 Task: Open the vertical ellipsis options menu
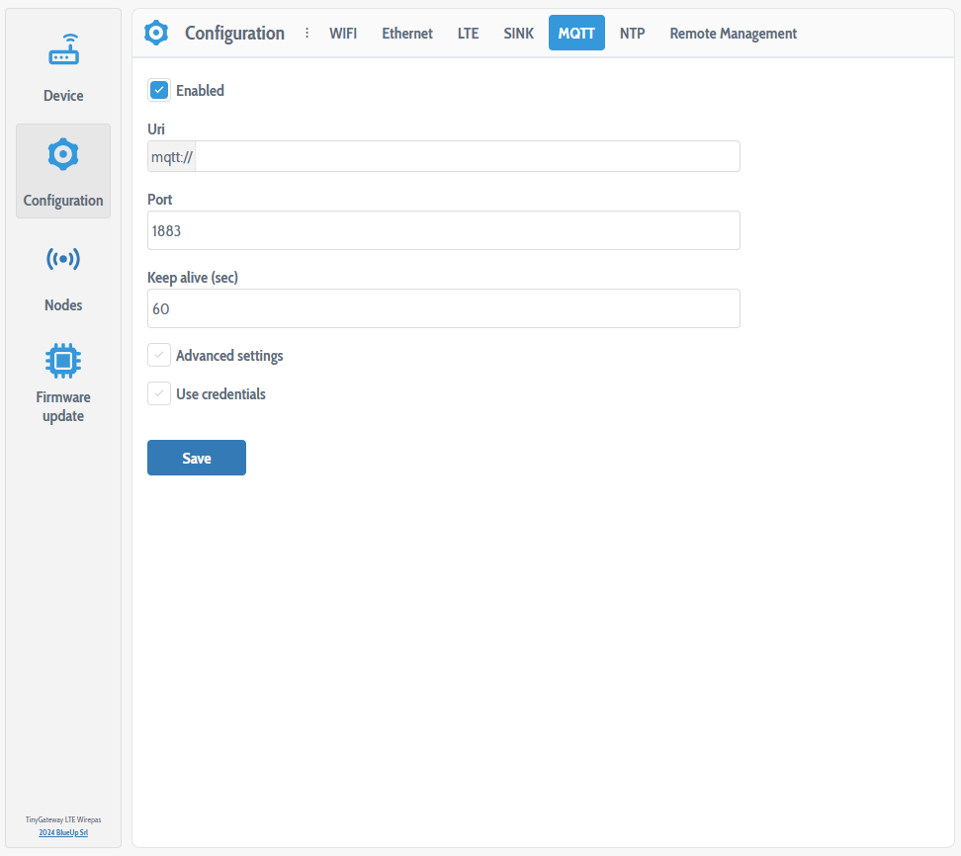(x=306, y=33)
